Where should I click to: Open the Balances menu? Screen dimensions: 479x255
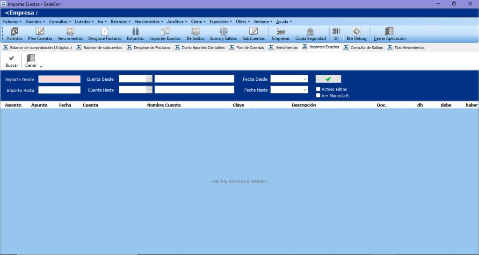coord(120,21)
